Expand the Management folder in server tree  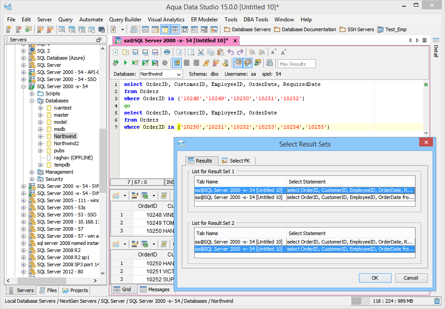click(x=33, y=172)
